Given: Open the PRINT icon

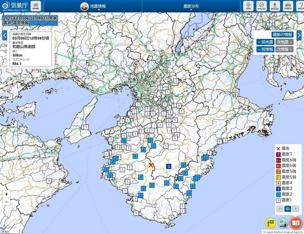Looking at the screenshot, I should 288,6.
